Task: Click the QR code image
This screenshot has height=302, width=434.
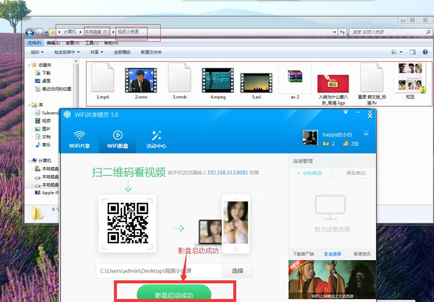Action: [128, 223]
